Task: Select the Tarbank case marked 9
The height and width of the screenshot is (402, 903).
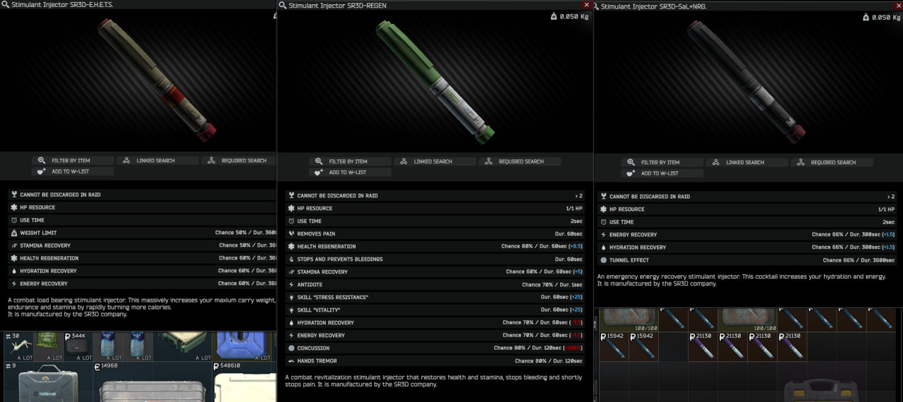Action: tap(48, 382)
